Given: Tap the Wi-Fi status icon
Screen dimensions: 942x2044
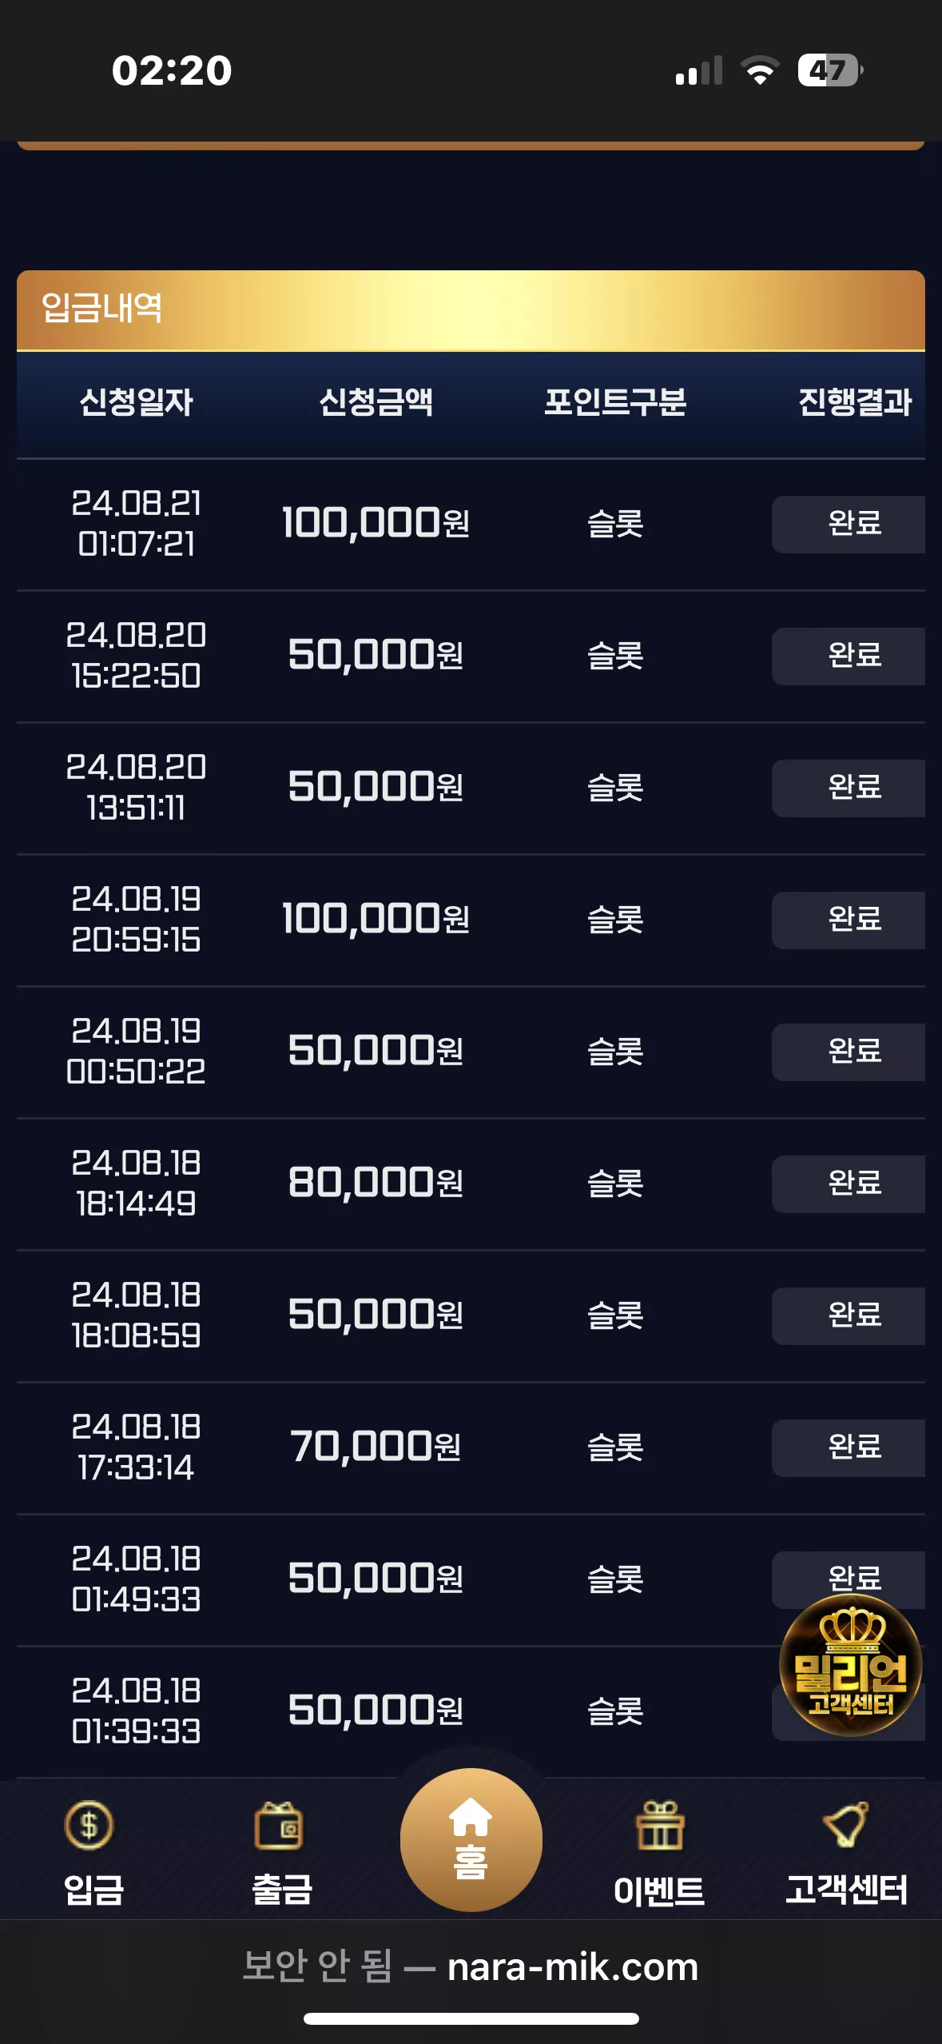Looking at the screenshot, I should point(760,70).
